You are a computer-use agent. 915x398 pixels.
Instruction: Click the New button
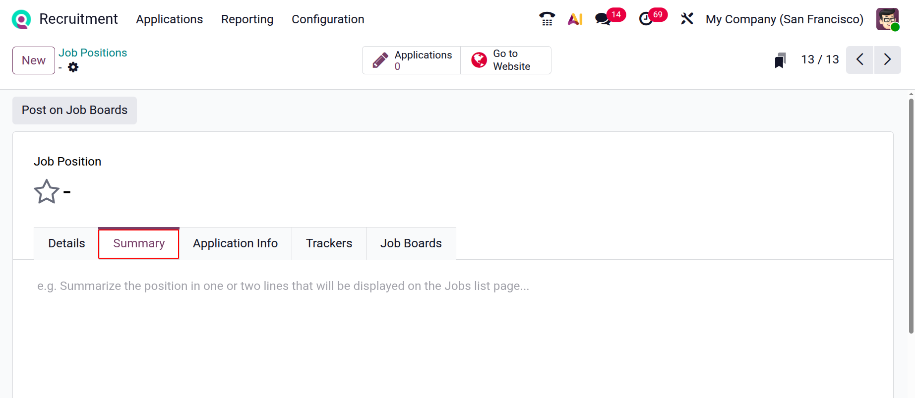tap(34, 60)
